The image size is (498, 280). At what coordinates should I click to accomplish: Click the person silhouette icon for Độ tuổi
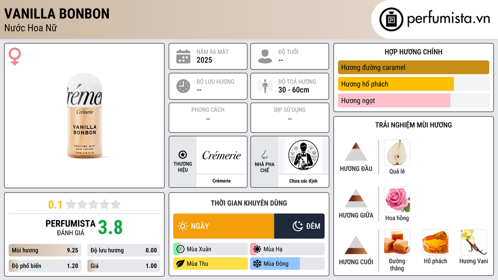click(x=265, y=56)
